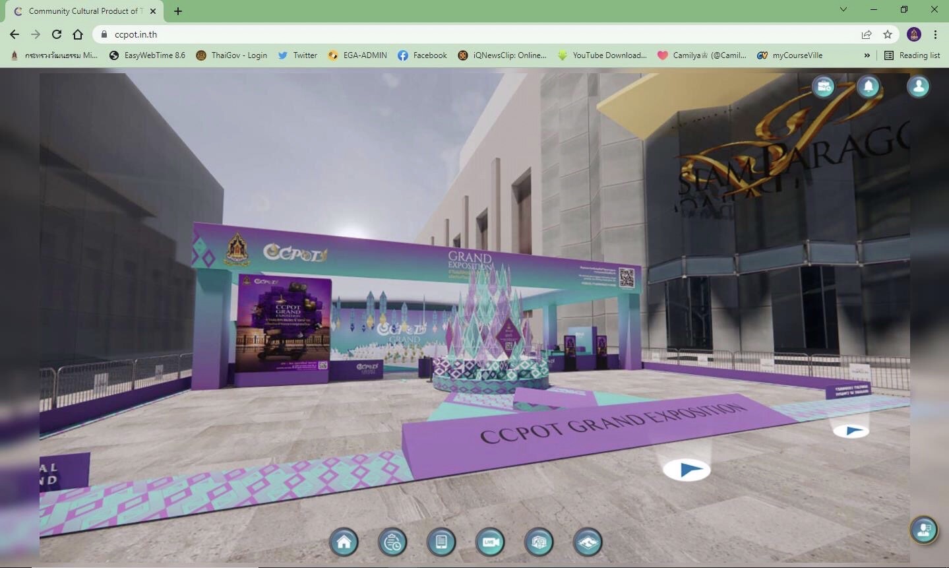
Task: Click the QR code on booth banner
Action: [x=627, y=278]
